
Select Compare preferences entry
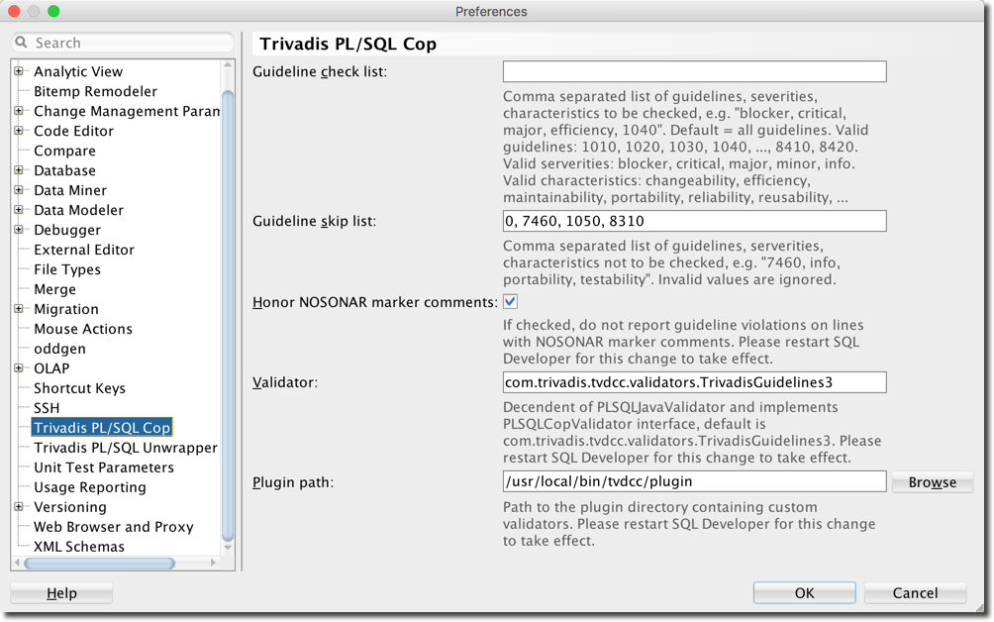click(64, 151)
